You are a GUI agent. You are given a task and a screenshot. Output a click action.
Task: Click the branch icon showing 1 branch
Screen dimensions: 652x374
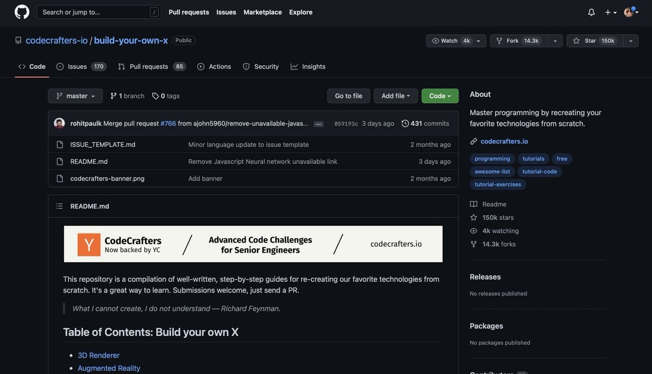114,96
